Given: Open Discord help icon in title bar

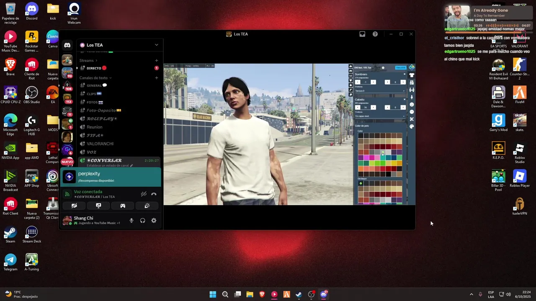Looking at the screenshot, I should (375, 34).
